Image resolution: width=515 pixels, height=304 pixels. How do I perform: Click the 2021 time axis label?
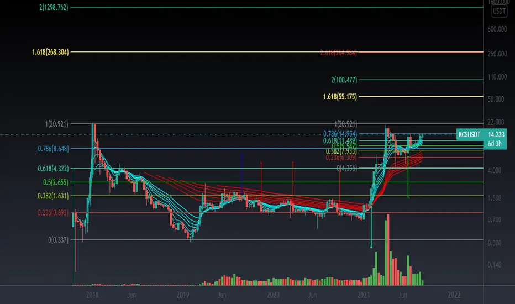[x=364, y=295]
